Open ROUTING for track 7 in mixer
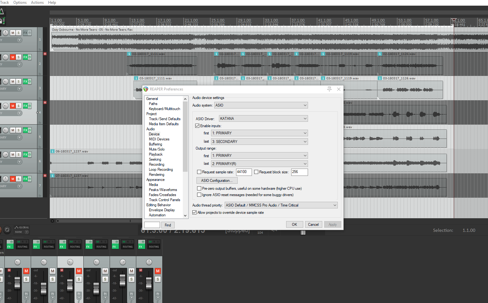Screen dimensions: 488x303 (x=154, y=247)
